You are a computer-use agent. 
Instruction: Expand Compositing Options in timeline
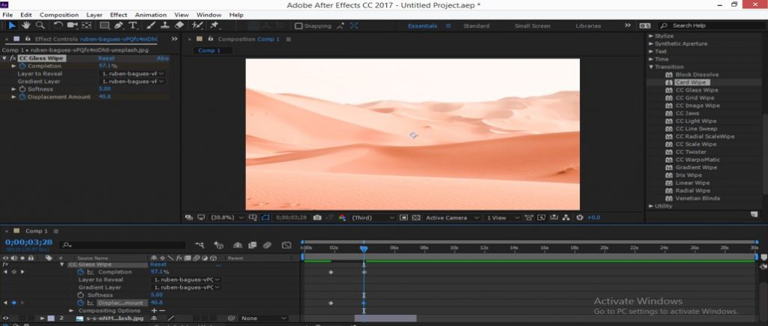pyautogui.click(x=71, y=311)
